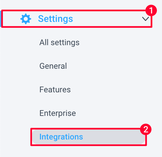Image resolution: width=162 pixels, height=157 pixels.
Task: Click empty area of Settings row before chevron
Action: [x=107, y=19]
